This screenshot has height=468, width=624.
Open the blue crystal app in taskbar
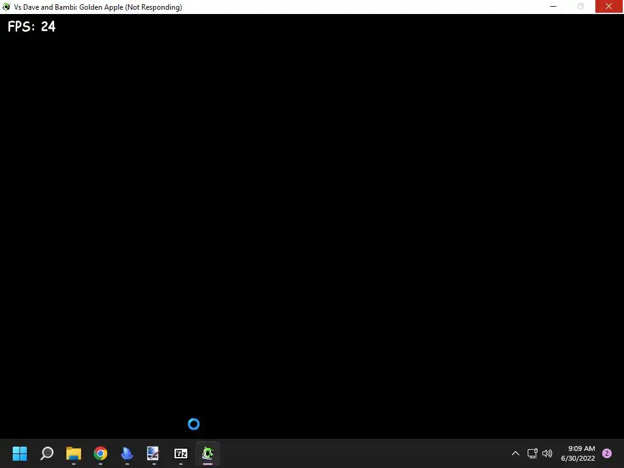(127, 453)
